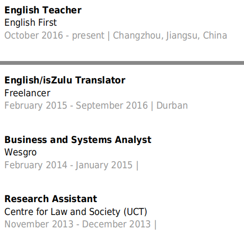Image resolution: width=244 pixels, height=235 pixels.
Task: Click the Changzhou, Jiangsu, China location
Action: pyautogui.click(x=170, y=36)
